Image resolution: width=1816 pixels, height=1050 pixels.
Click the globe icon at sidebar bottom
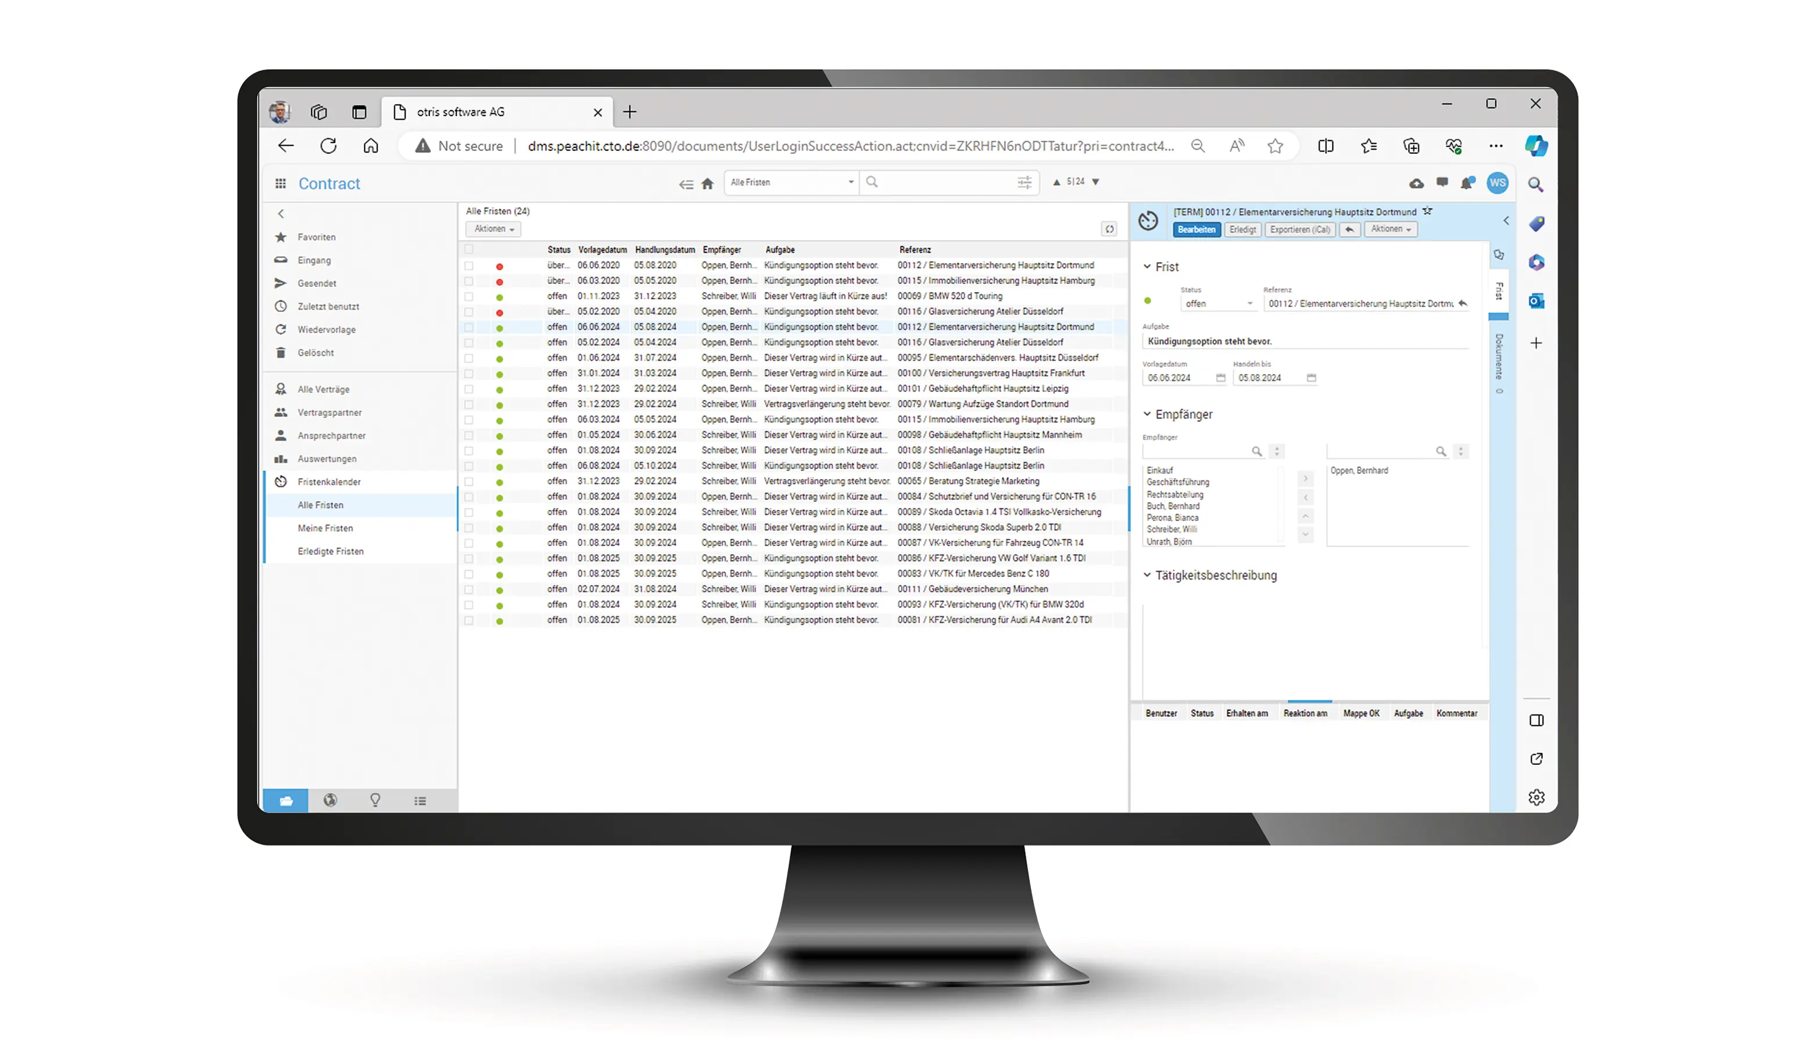[x=330, y=800]
